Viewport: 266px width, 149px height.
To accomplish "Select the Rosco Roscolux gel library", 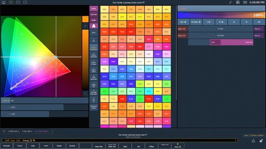I will 94,48.
